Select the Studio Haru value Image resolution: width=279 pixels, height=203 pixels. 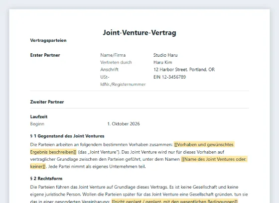(x=165, y=55)
